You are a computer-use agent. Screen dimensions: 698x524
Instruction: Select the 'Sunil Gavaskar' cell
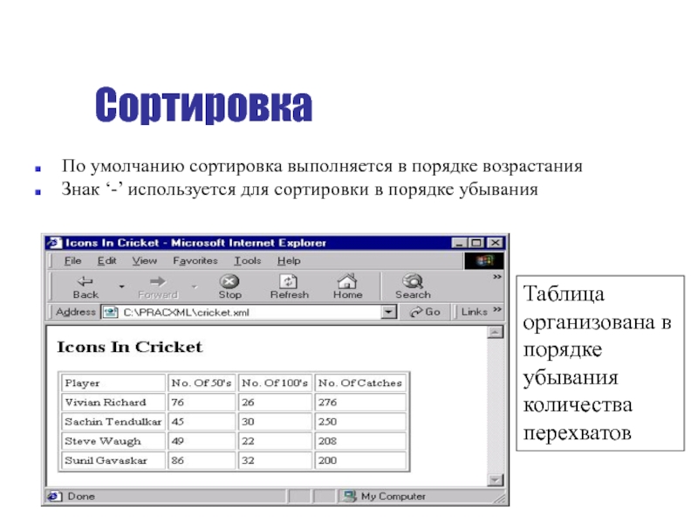point(113,460)
